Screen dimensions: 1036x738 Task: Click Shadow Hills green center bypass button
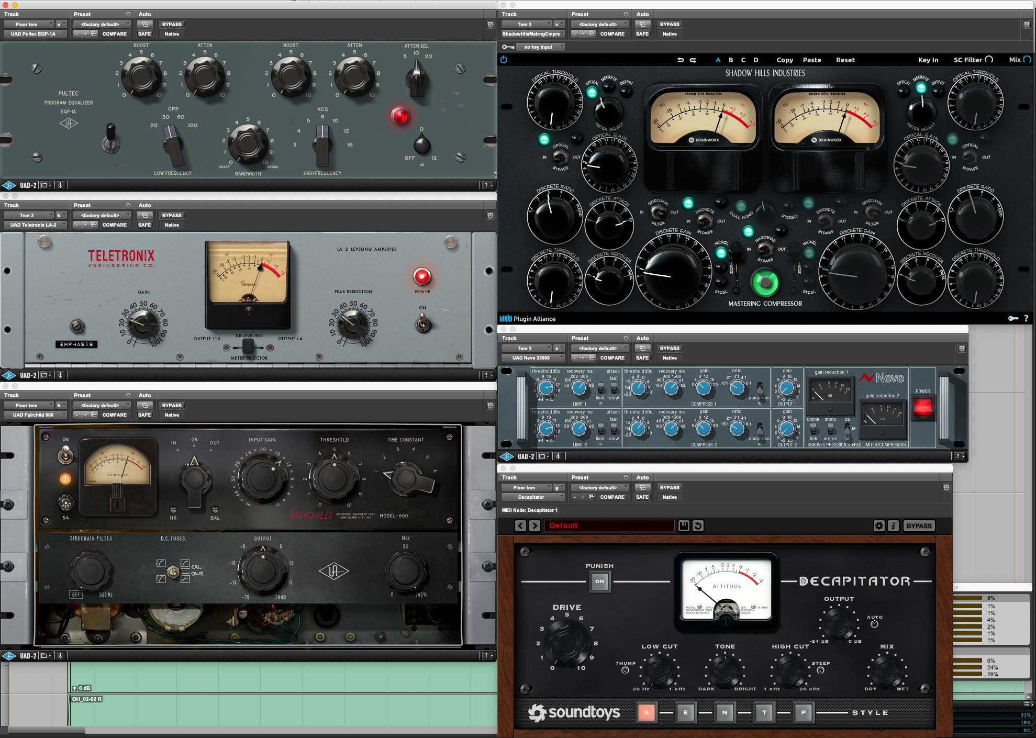tap(765, 283)
